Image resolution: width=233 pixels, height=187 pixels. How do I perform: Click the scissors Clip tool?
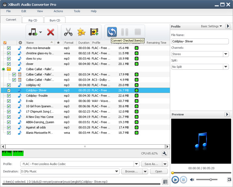(68, 32)
